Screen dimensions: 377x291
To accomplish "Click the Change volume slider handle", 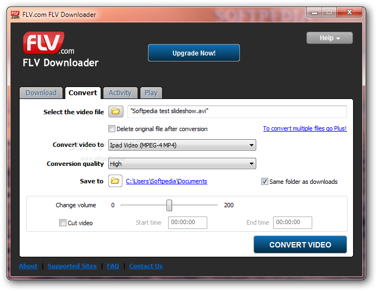I will [169, 205].
